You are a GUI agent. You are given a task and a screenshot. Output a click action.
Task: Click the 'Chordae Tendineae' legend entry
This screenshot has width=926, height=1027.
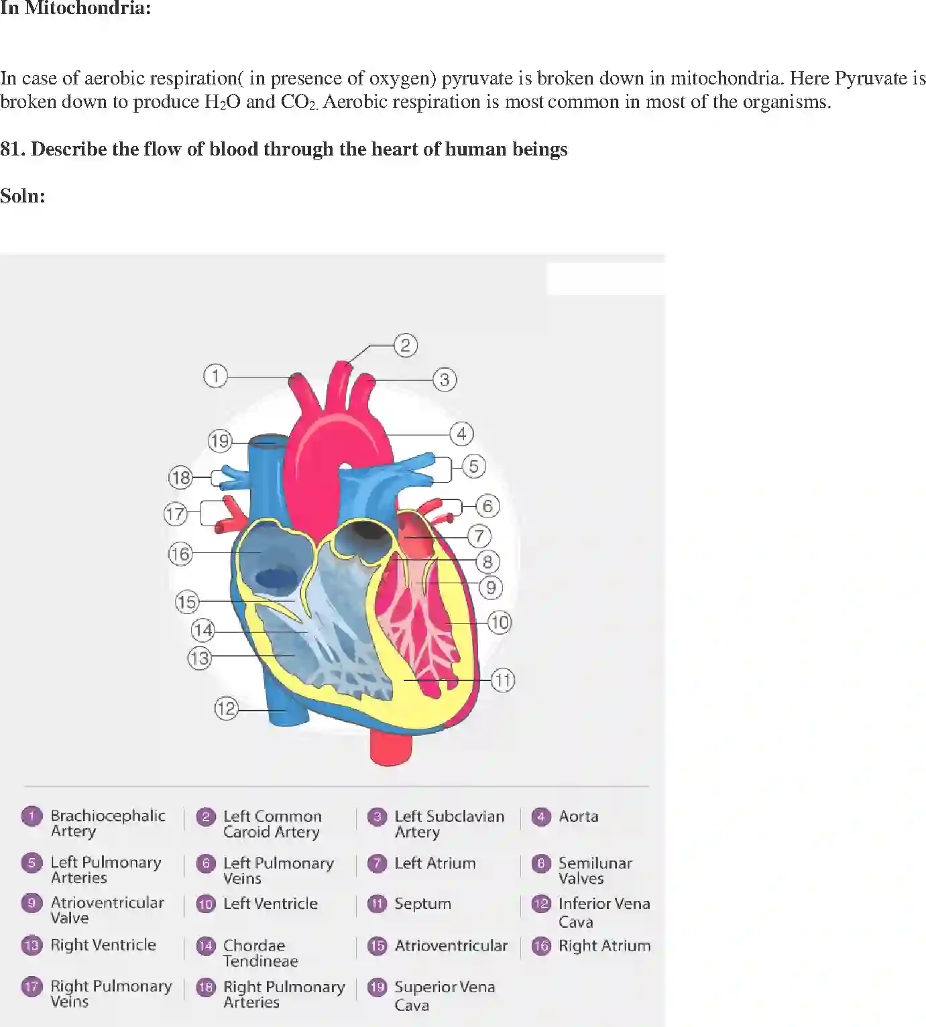coord(260,953)
